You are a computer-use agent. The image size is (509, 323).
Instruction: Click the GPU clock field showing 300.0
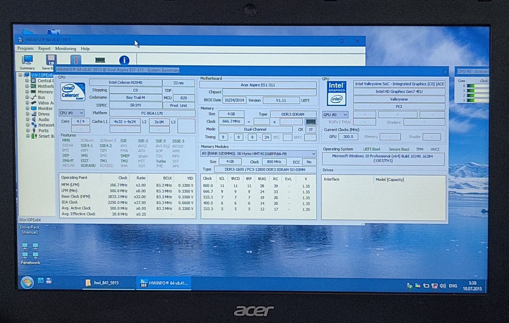(x=348, y=137)
